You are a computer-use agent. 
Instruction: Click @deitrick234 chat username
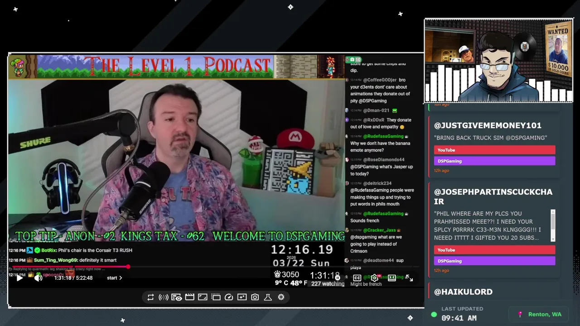(x=377, y=183)
